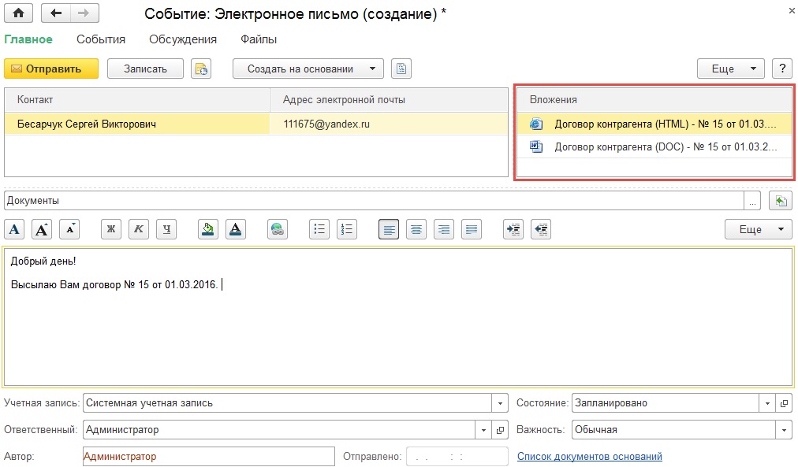
Task: Toggle italic formatting (К) button
Action: click(x=139, y=229)
